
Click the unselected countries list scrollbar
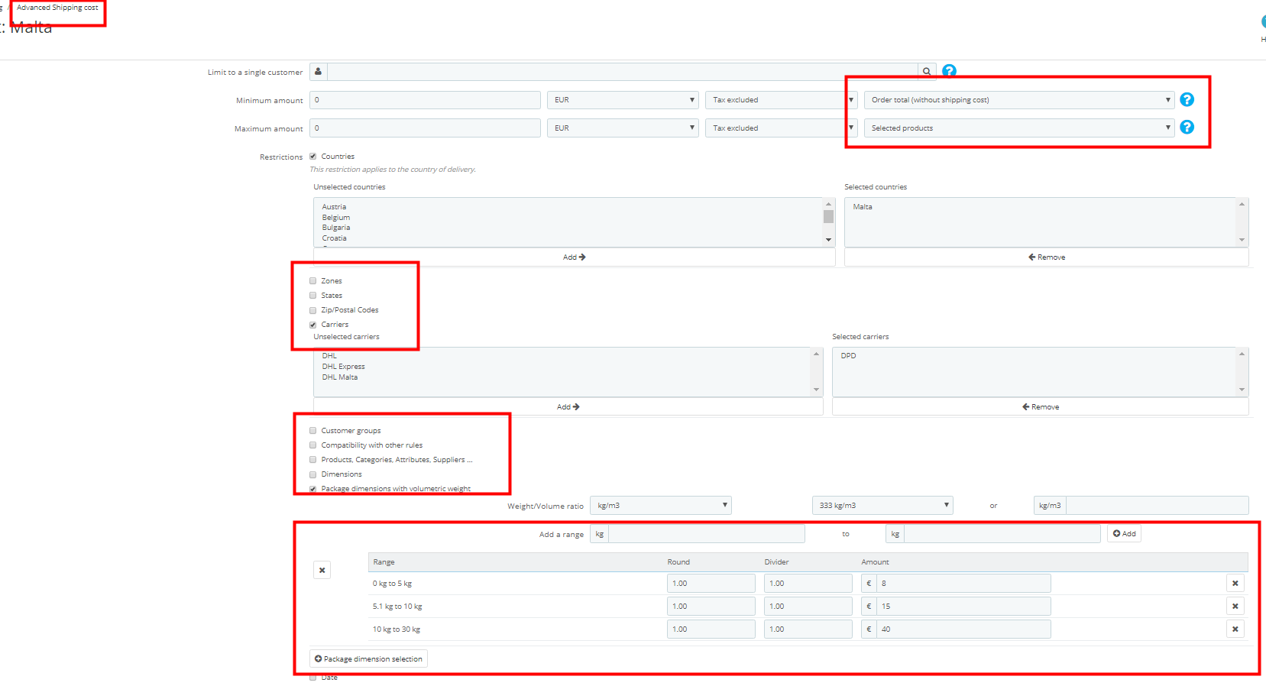click(828, 222)
